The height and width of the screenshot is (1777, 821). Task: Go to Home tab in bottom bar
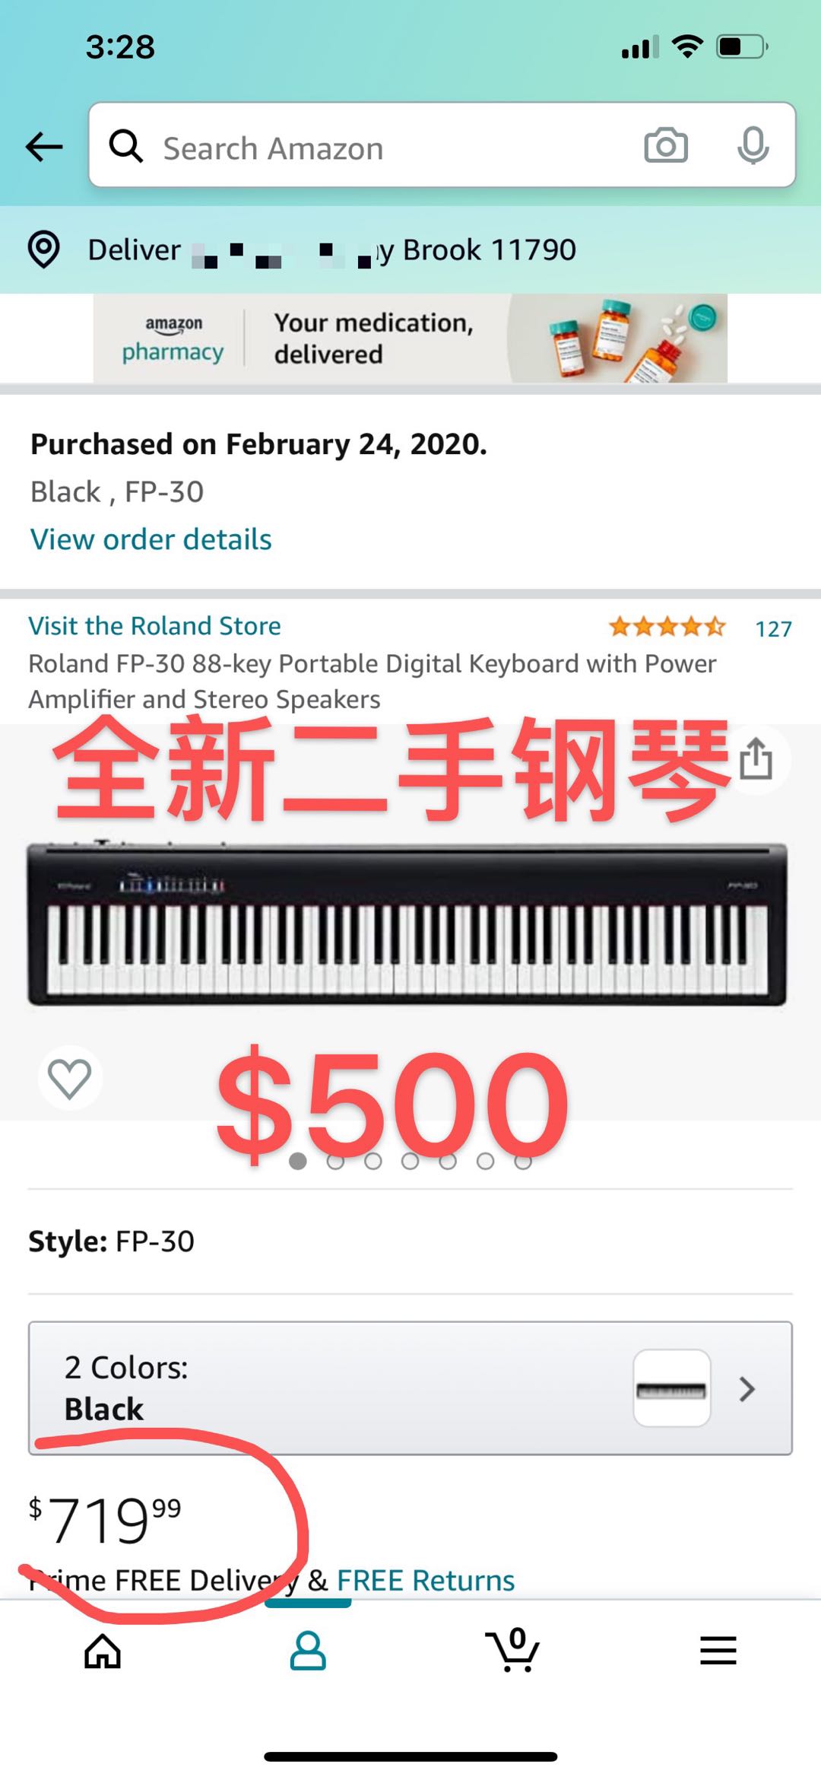tap(103, 1651)
